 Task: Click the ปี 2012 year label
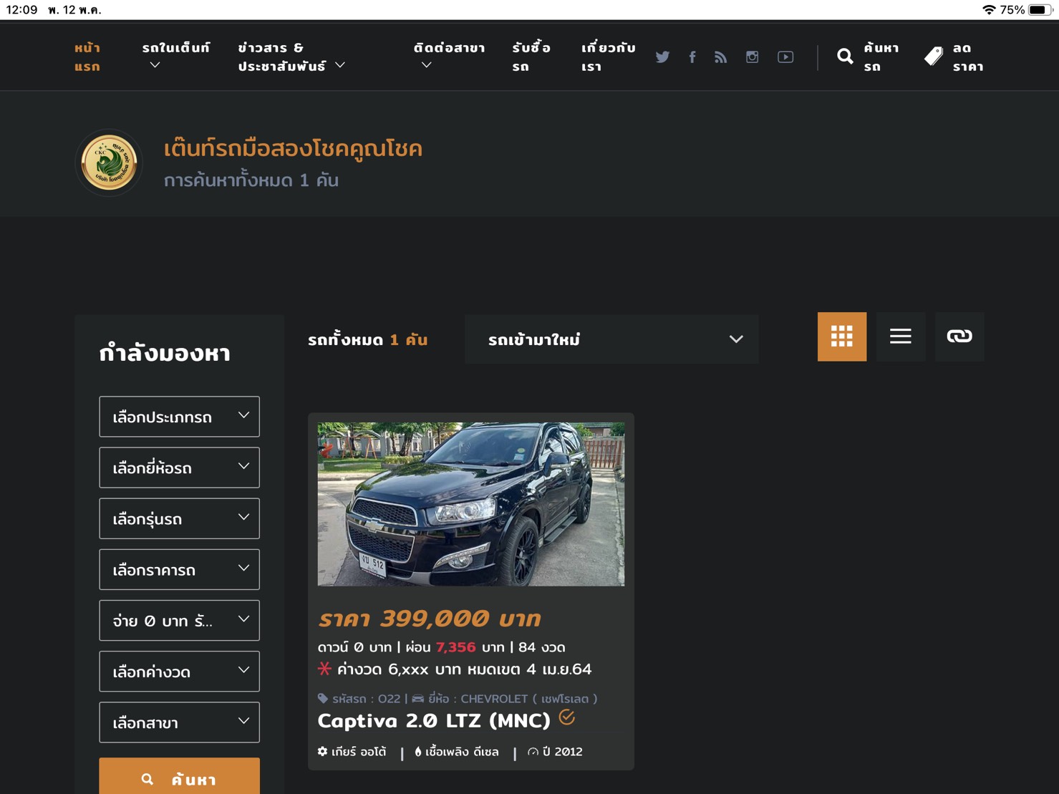pos(563,752)
